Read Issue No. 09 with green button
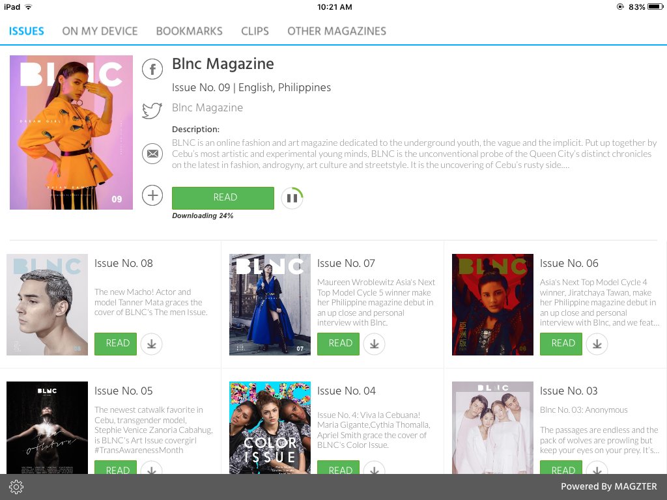 [223, 198]
